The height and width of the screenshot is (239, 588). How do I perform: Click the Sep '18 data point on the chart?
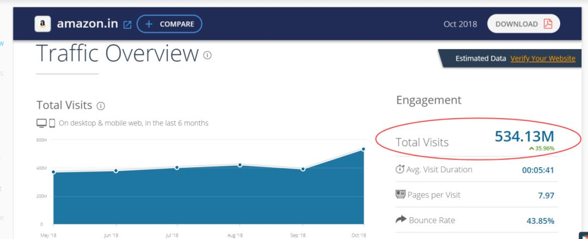click(x=303, y=169)
